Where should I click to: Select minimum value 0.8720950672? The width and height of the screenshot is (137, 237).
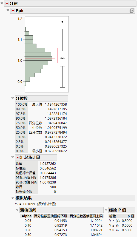coord(56,151)
